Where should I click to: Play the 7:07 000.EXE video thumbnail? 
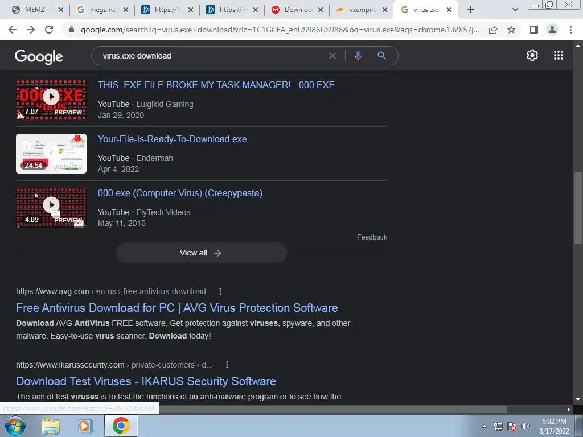(x=51, y=100)
